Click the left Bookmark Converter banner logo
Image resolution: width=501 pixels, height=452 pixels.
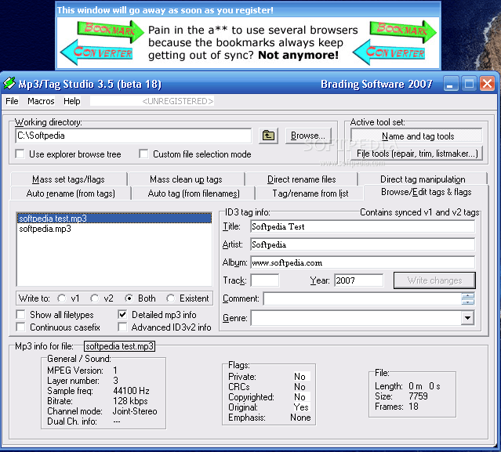[102, 42]
